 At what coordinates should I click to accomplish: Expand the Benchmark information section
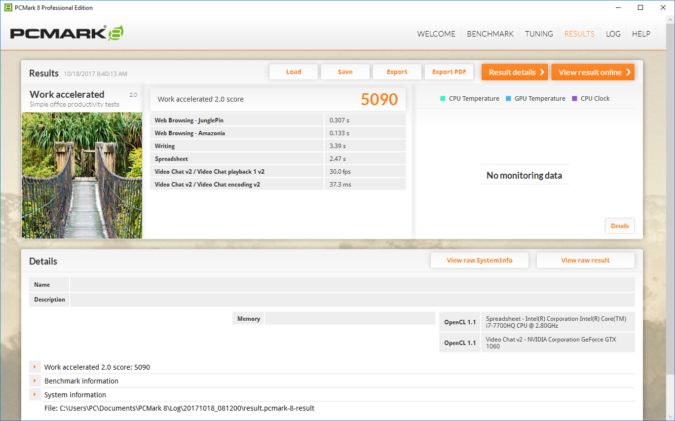coord(35,381)
